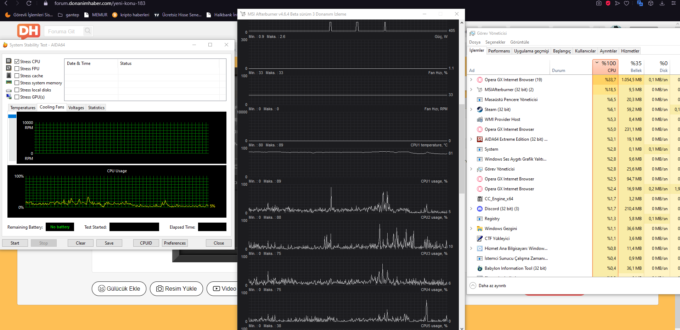The width and height of the screenshot is (680, 330).
Task: Click the Resim Yükle button
Action: point(176,289)
